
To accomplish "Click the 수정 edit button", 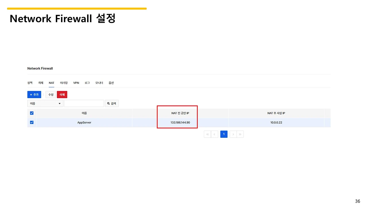I will point(51,94).
